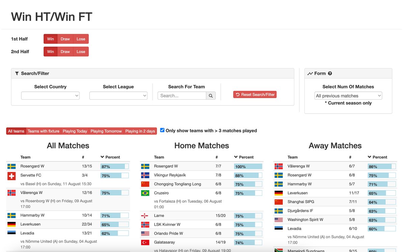The image size is (405, 252).
Task: Select the Teams with fixture tab
Action: click(x=44, y=131)
